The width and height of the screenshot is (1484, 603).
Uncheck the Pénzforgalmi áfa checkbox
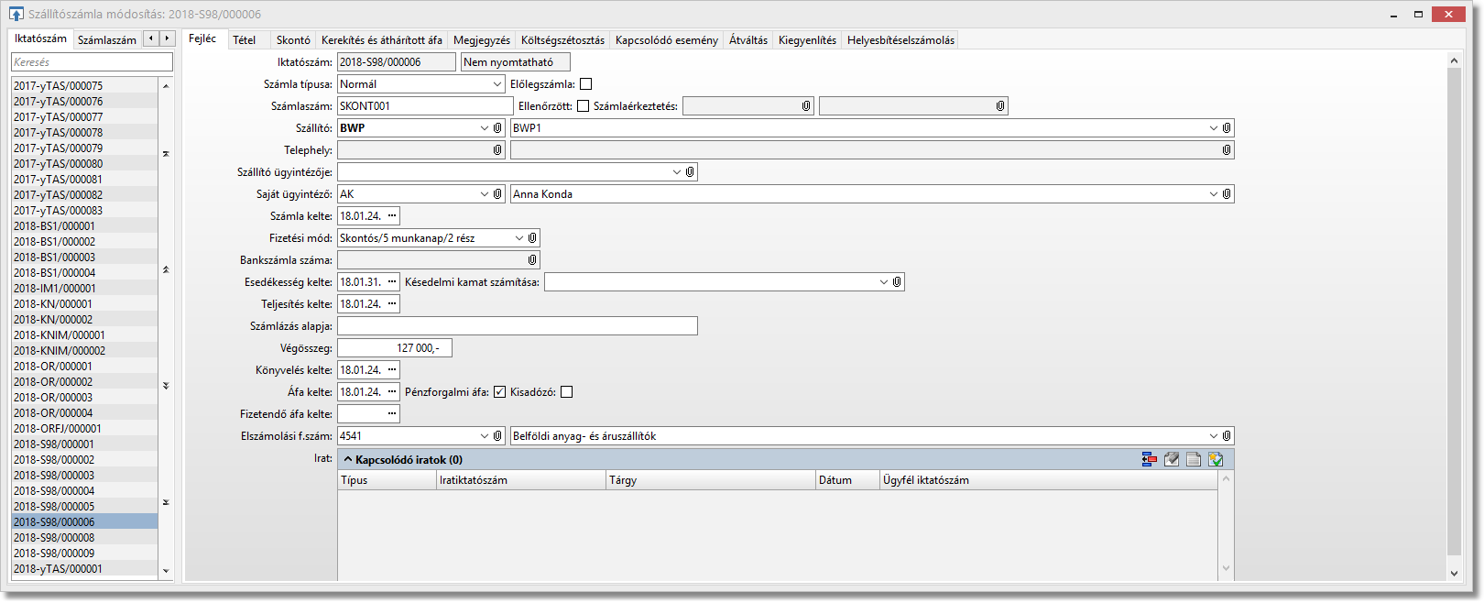[x=499, y=392]
